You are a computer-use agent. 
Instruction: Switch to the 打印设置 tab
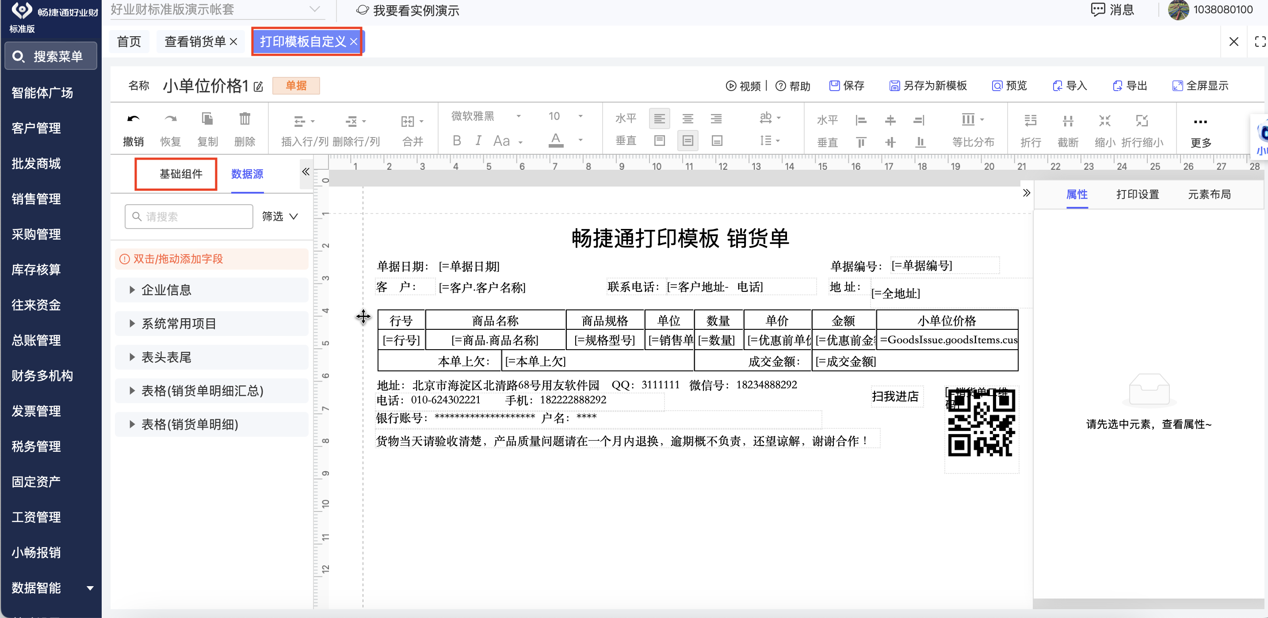tap(1137, 195)
